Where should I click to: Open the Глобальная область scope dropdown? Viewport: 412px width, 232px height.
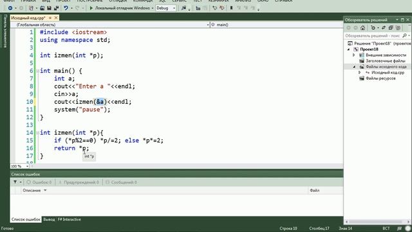point(110,24)
